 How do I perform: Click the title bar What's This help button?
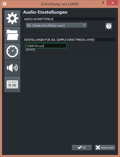click(103, 3)
